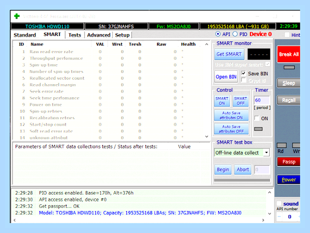Click the red Break All button

click(288, 54)
